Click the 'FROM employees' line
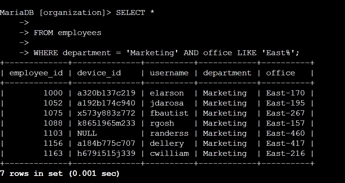345x183 pixels. pos(67,33)
